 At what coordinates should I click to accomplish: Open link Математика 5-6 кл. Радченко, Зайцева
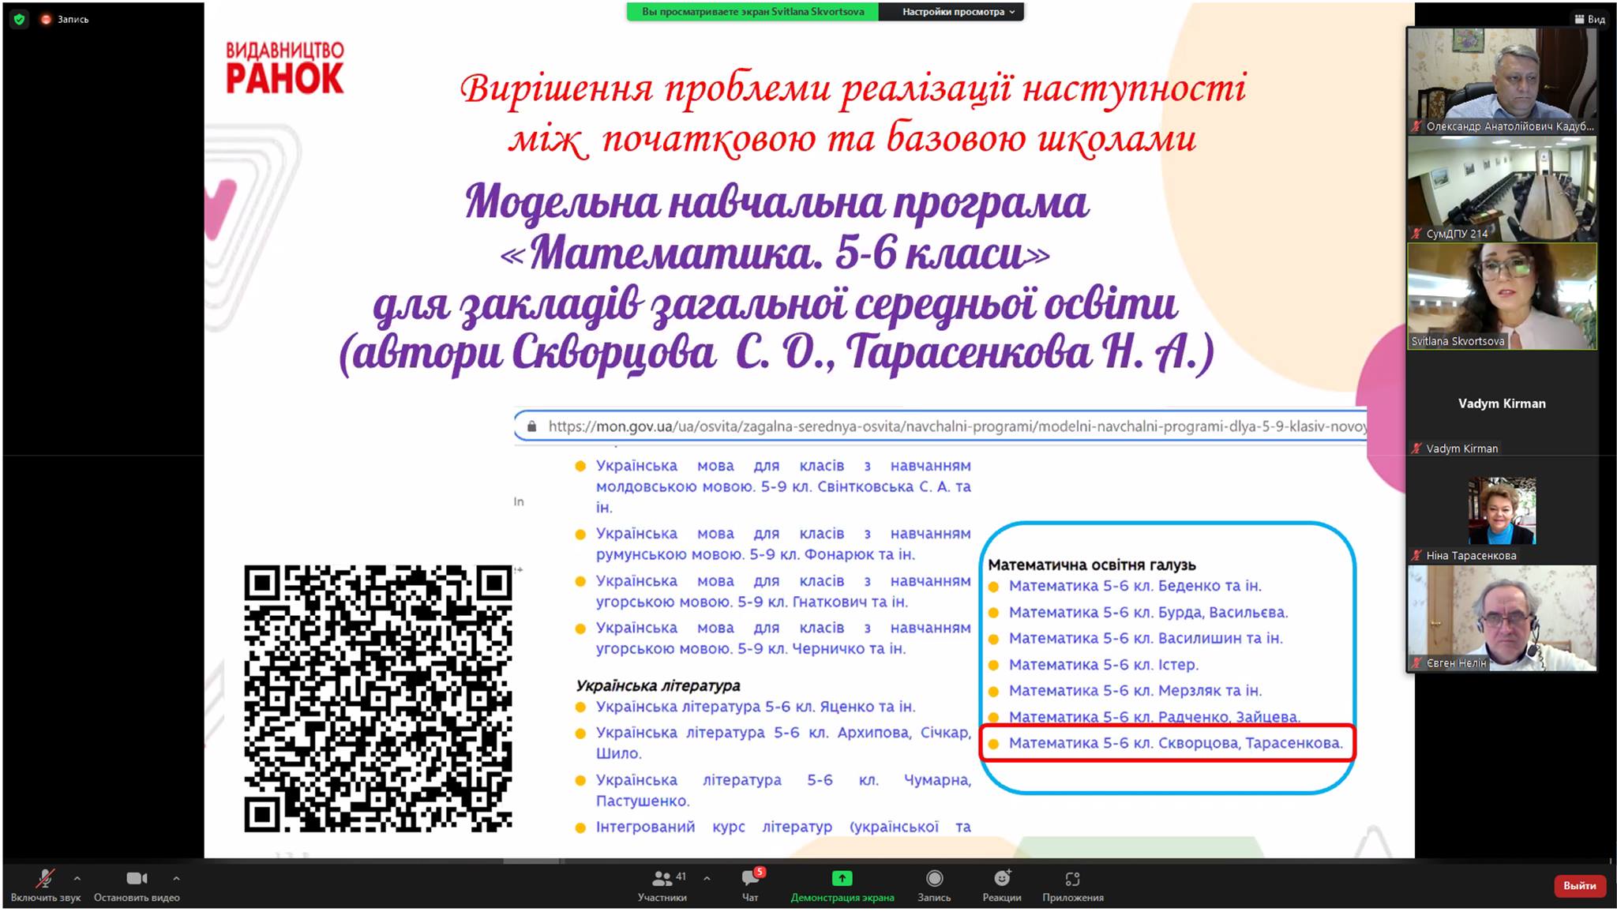coord(1154,716)
